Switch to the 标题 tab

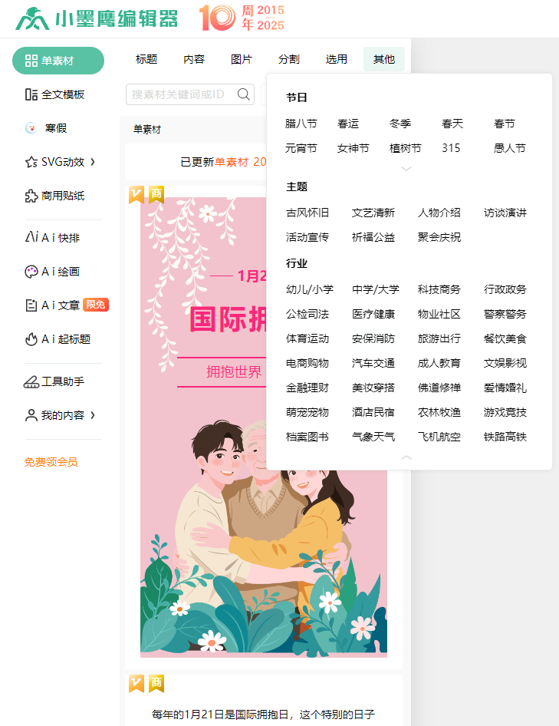[146, 59]
